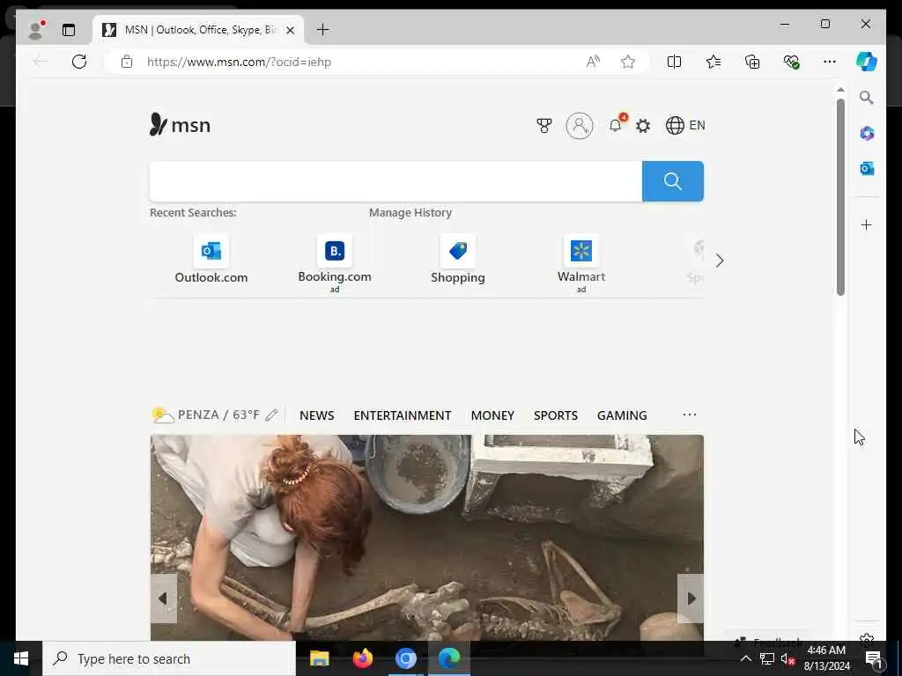Switch to the ENTERTAINMENT tab
Screen dimensions: 902x676
(x=402, y=415)
